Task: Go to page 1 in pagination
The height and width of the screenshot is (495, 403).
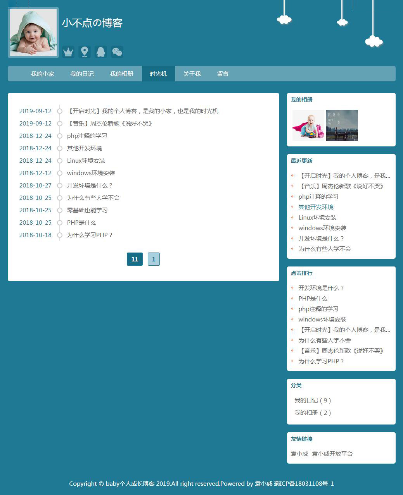Action: (x=154, y=259)
